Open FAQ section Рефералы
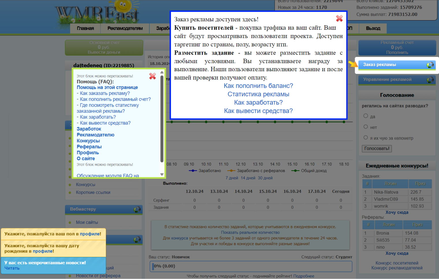Screen dimensions: 439x279 tap(89, 147)
